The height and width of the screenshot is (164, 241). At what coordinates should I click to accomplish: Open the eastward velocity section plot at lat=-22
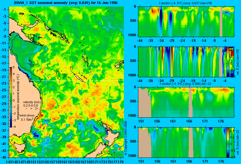182,143
